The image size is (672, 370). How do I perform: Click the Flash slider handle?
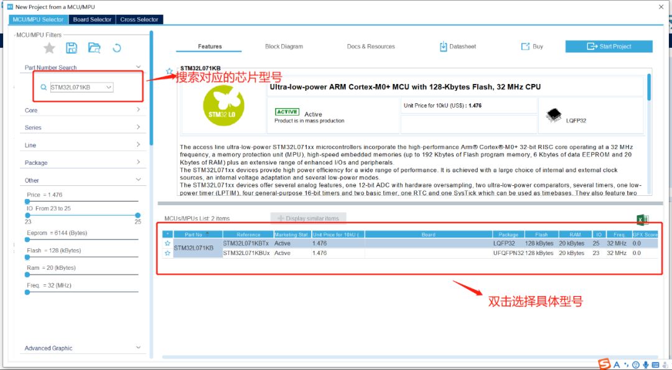tap(27, 257)
